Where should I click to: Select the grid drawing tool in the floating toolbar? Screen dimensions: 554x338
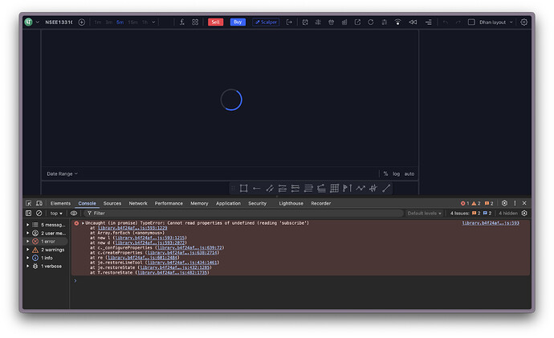[x=334, y=188]
